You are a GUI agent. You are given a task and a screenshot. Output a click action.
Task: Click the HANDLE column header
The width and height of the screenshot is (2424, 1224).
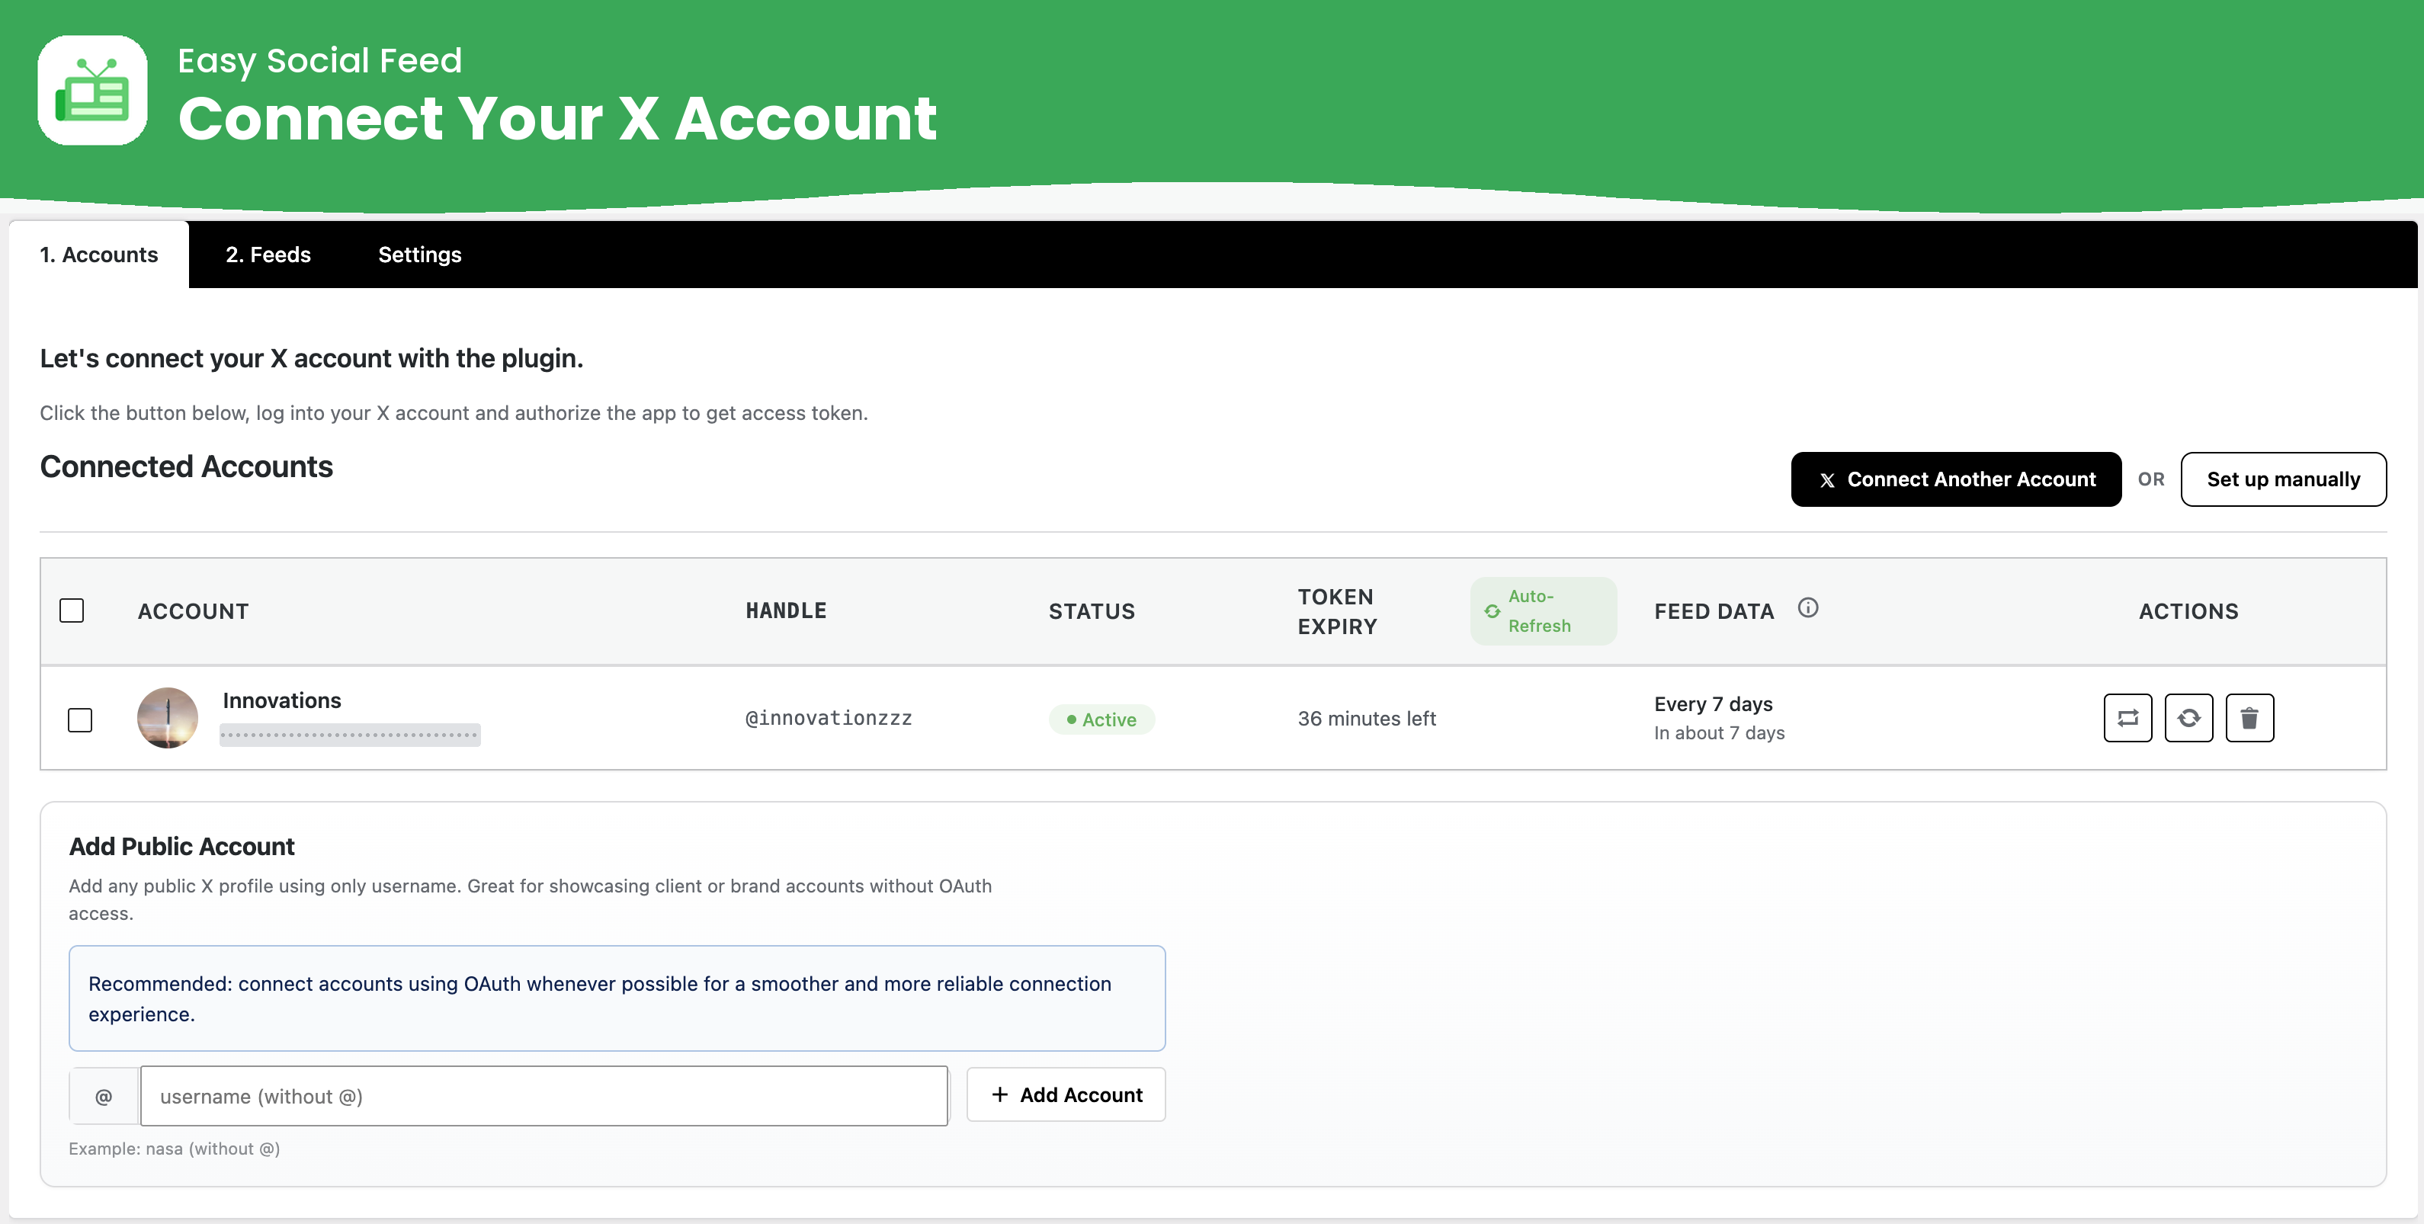pos(787,611)
